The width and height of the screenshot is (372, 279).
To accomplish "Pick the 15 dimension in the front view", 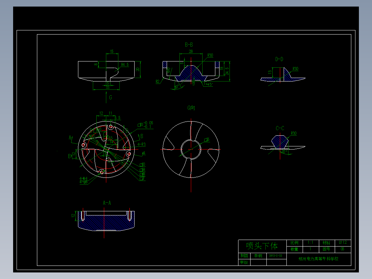I will (x=112, y=51).
